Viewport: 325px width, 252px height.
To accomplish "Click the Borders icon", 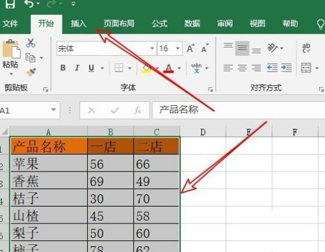I will (119, 68).
